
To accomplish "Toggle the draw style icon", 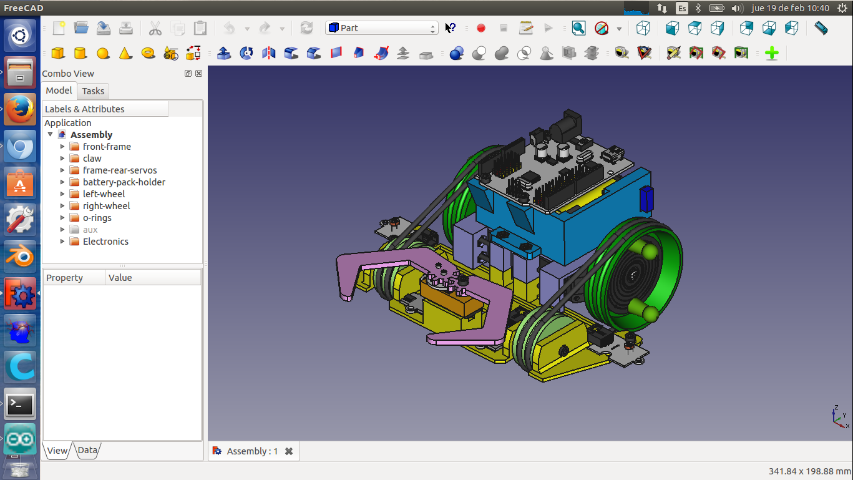I will pyautogui.click(x=602, y=28).
